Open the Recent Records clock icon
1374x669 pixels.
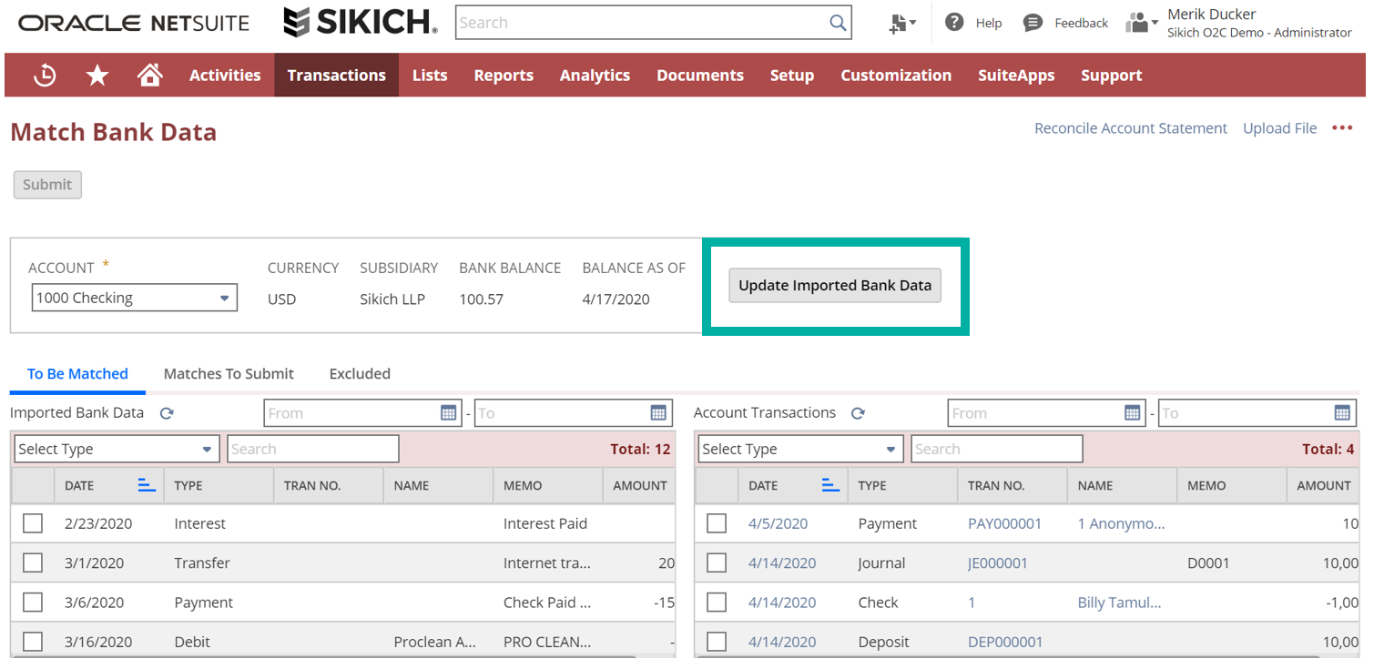pos(44,76)
